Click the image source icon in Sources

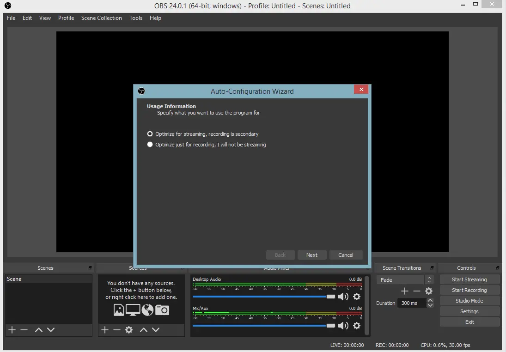tap(119, 310)
